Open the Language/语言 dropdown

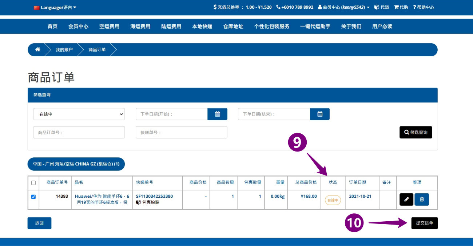pos(55,7)
